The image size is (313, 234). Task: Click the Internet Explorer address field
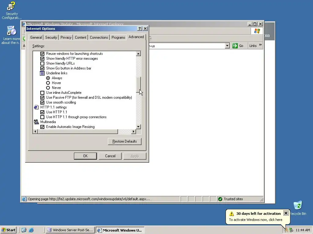[188, 46]
